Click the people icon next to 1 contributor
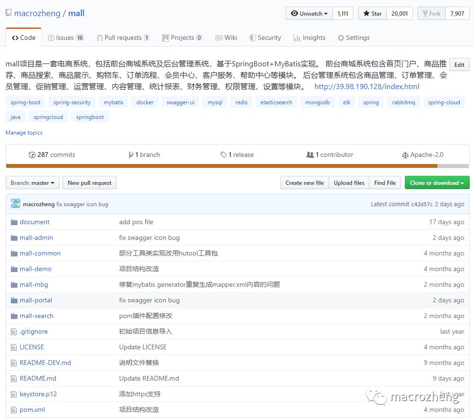 pos(310,155)
